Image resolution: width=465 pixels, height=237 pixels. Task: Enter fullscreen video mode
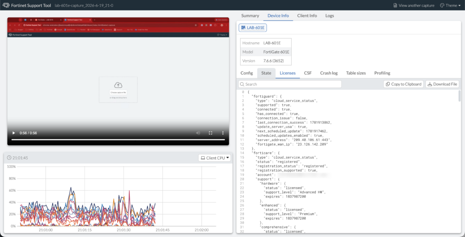tap(211, 133)
